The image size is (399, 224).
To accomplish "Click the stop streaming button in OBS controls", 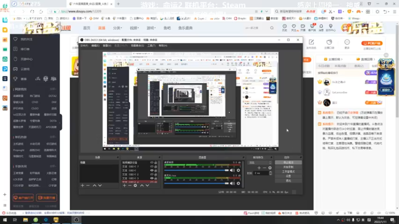I will (x=288, y=163).
